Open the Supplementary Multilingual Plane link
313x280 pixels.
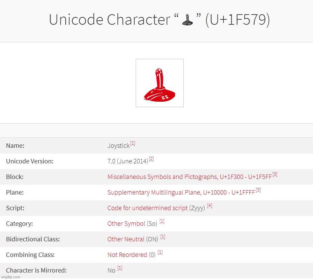pos(181,193)
